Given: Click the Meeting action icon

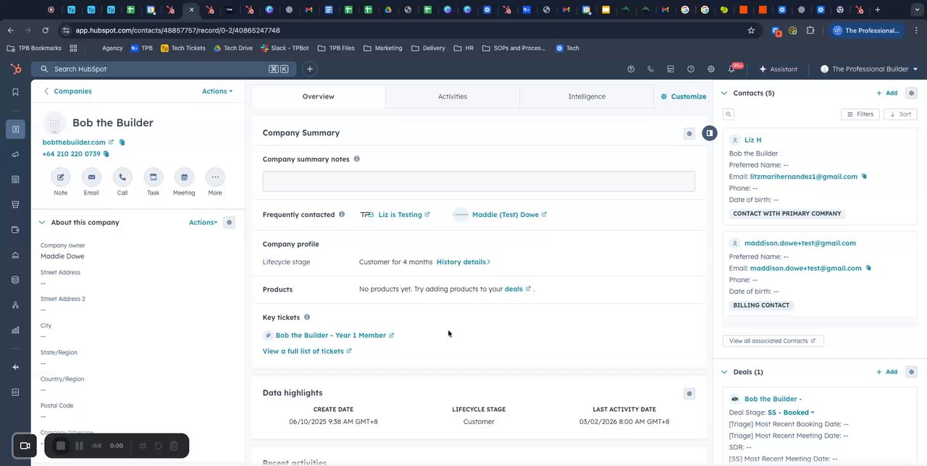Looking at the screenshot, I should [184, 177].
